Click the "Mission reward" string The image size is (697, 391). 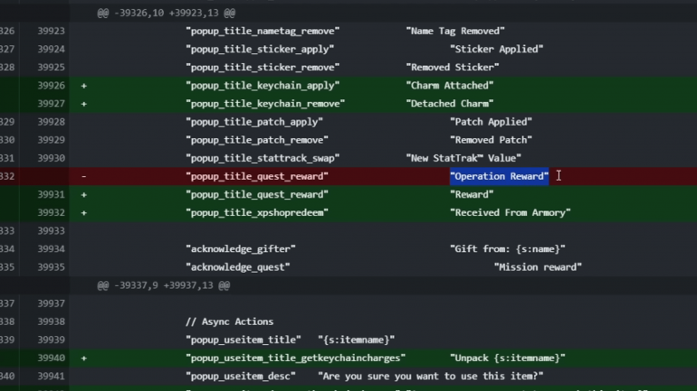click(x=538, y=266)
